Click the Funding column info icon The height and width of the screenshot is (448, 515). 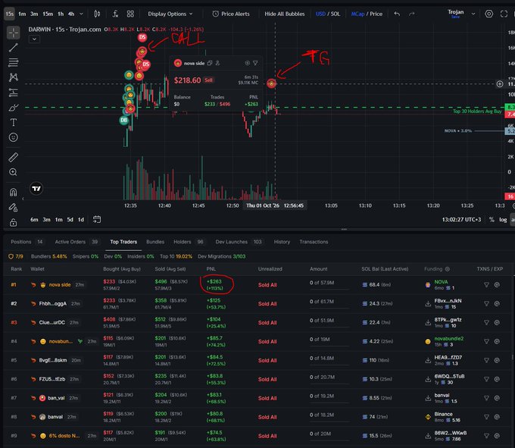pos(448,269)
